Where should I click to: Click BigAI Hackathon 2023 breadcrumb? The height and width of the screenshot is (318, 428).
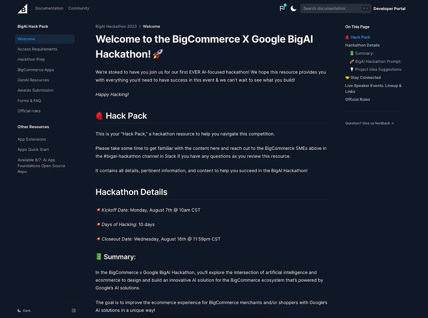pyautogui.click(x=116, y=27)
